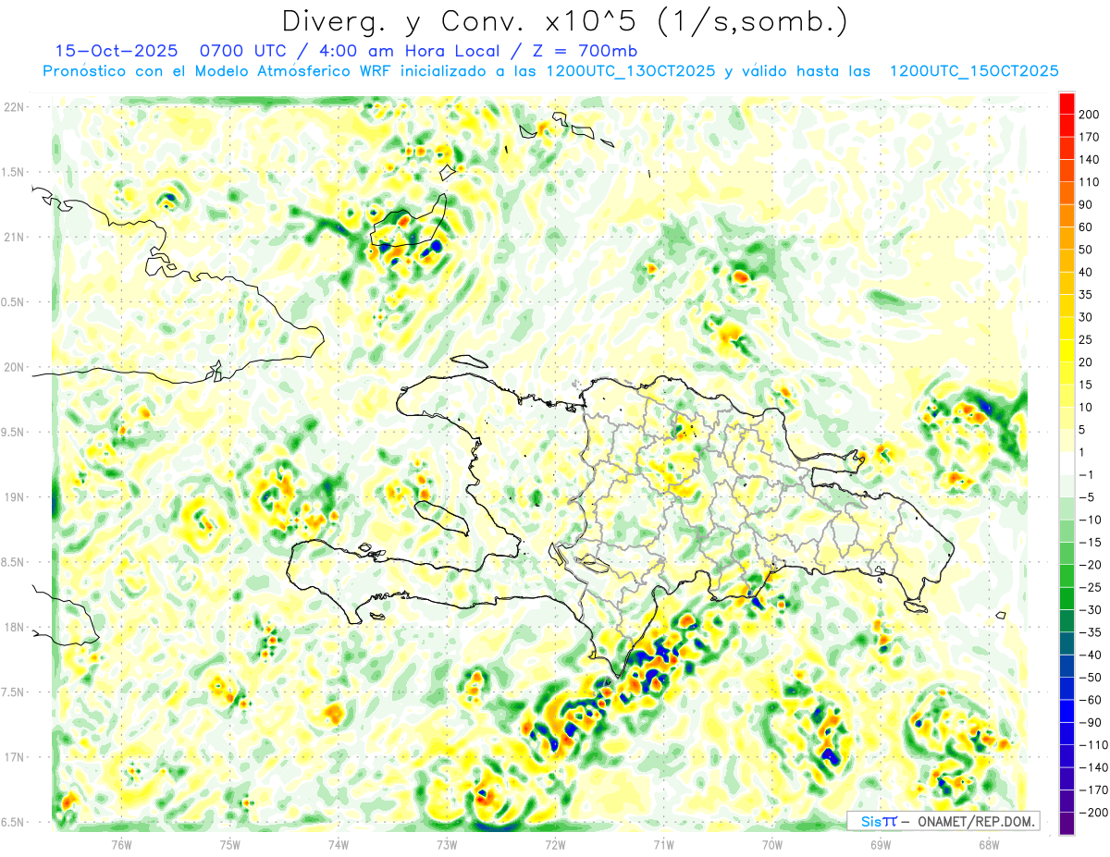Select the 72W longitude label
This screenshot has width=1110, height=857.
[555, 843]
